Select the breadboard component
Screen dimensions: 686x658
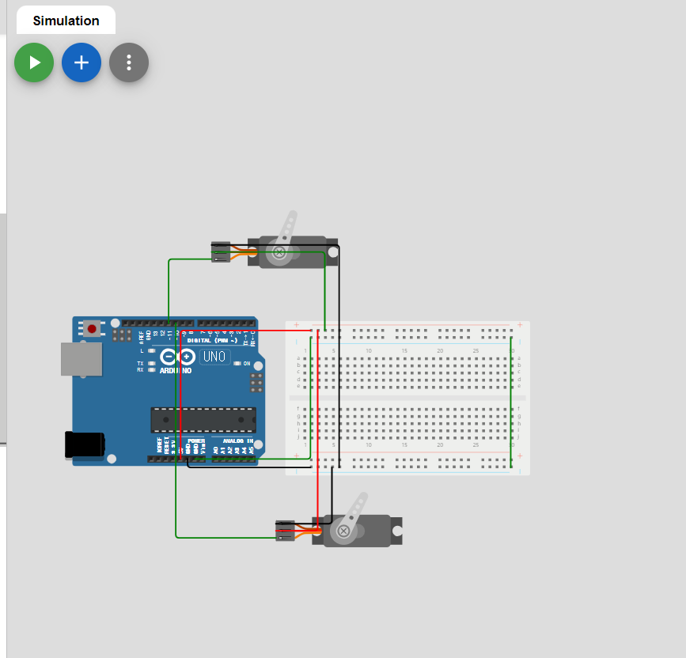tap(407, 399)
